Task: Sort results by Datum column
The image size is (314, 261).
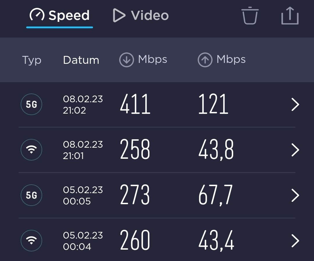Action: coord(81,60)
